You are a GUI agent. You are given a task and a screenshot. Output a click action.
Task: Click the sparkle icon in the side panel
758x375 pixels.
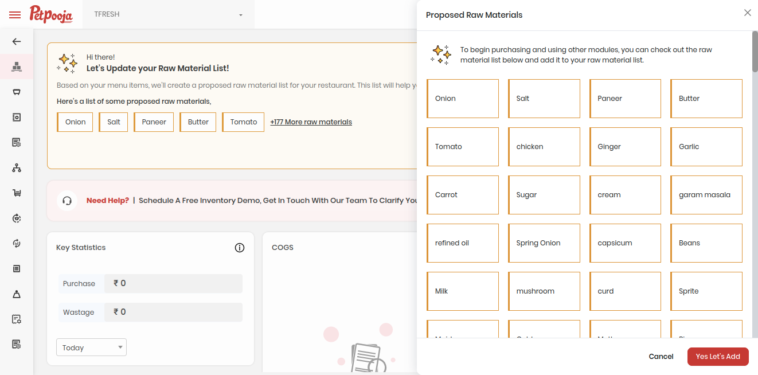coord(441,54)
